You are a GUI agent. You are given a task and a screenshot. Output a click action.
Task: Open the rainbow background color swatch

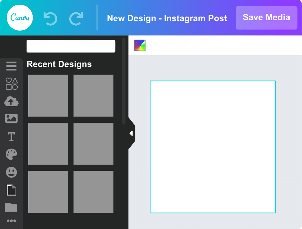coord(140,45)
